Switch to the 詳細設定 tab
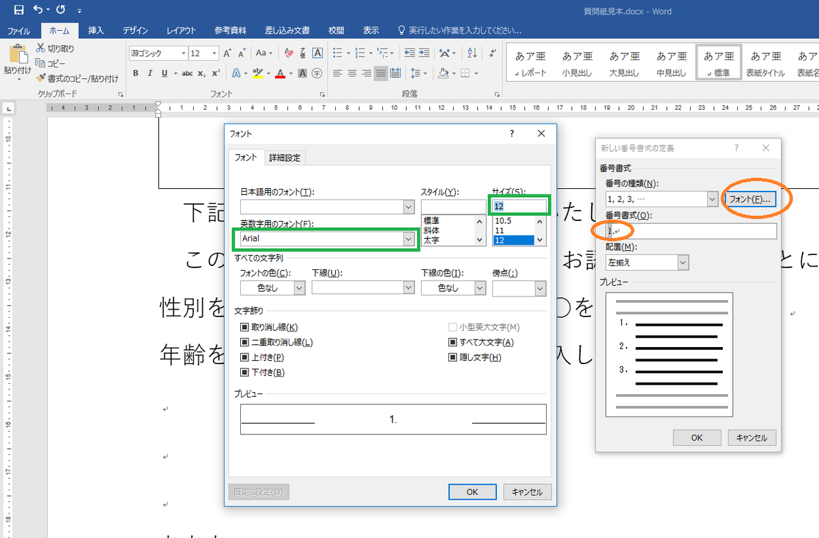 (284, 158)
